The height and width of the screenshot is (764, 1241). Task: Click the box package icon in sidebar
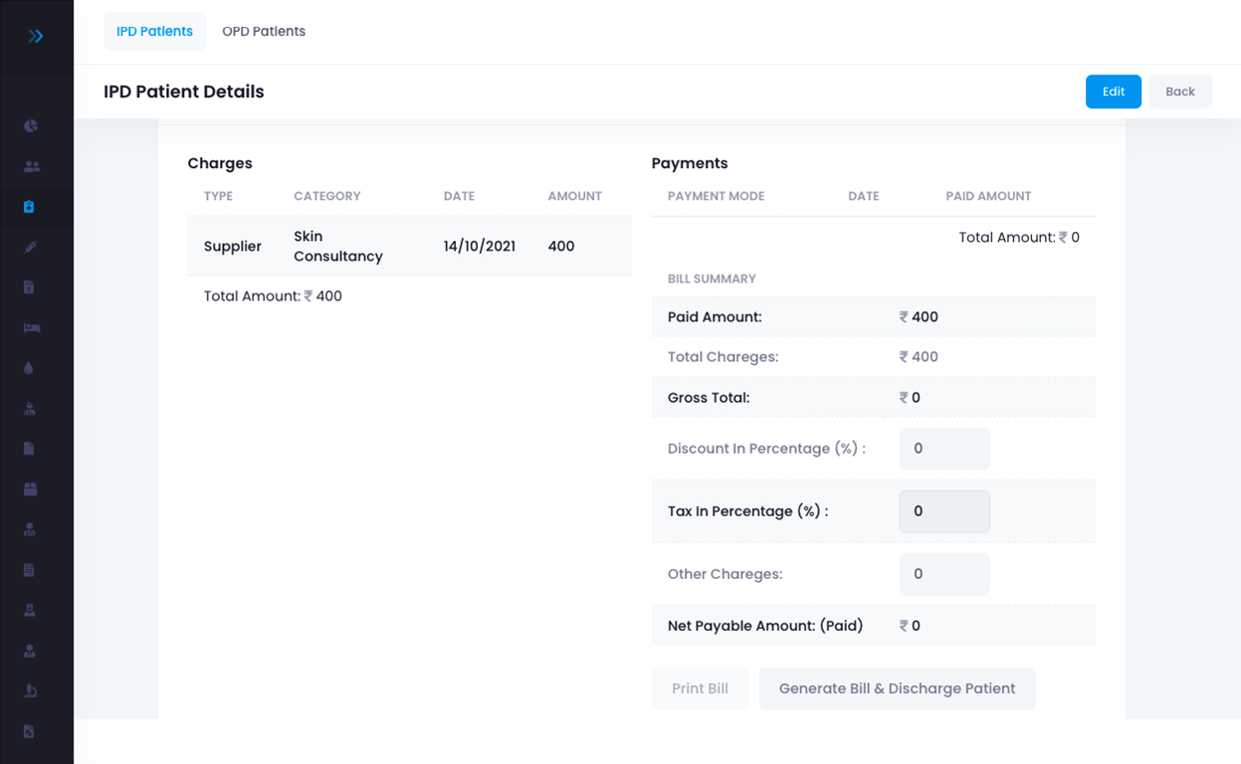[30, 488]
